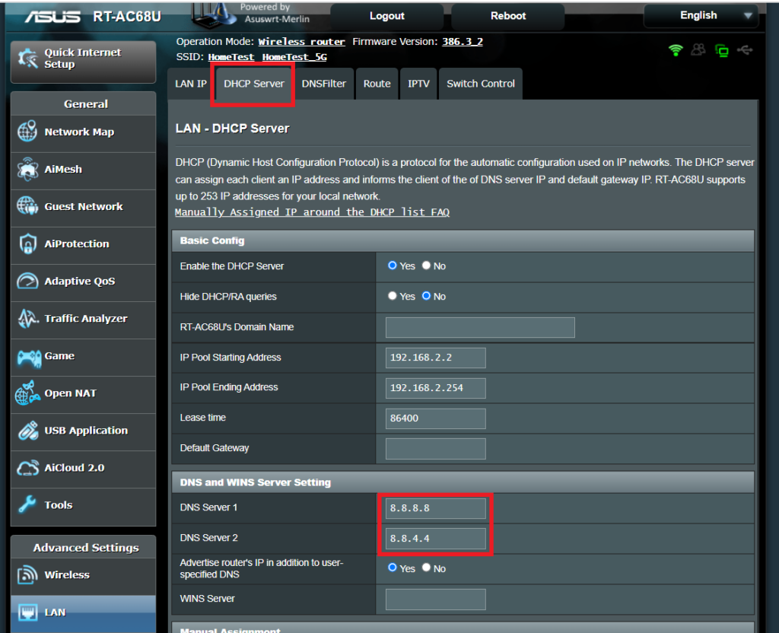Open the DNSFilter tab

pyautogui.click(x=323, y=84)
